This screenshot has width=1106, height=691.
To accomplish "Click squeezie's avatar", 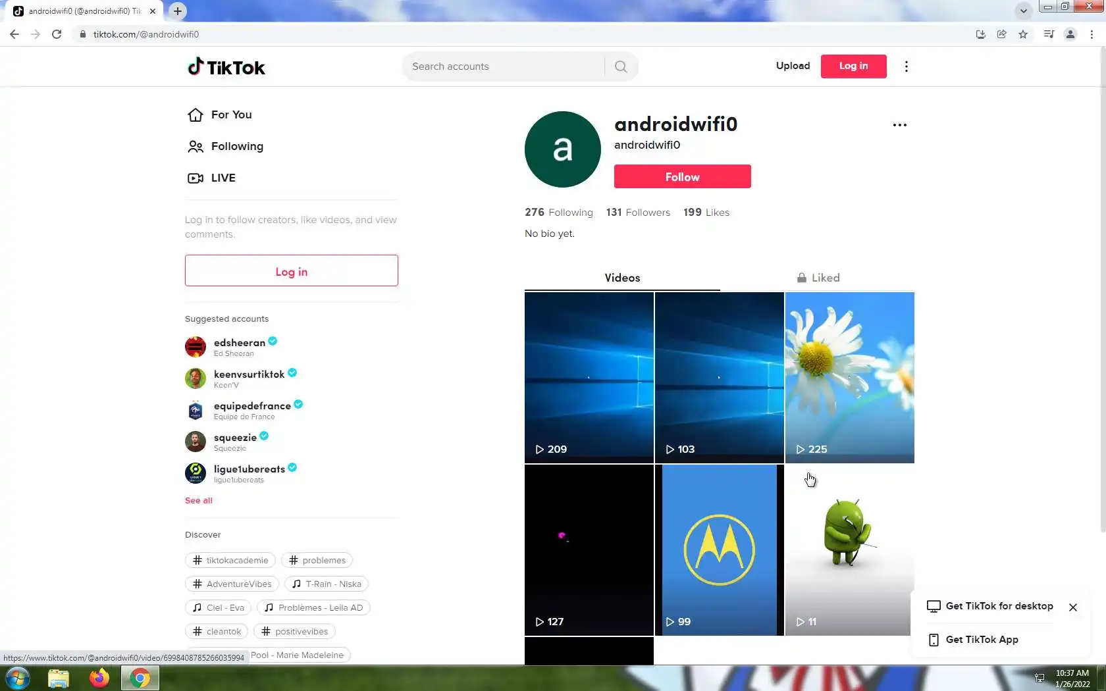I will (x=196, y=442).
